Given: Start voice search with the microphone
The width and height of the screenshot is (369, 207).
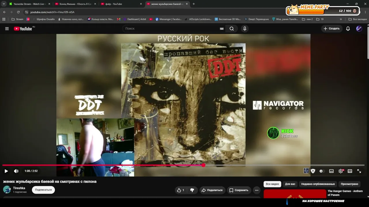Looking at the screenshot, I should [x=245, y=28].
